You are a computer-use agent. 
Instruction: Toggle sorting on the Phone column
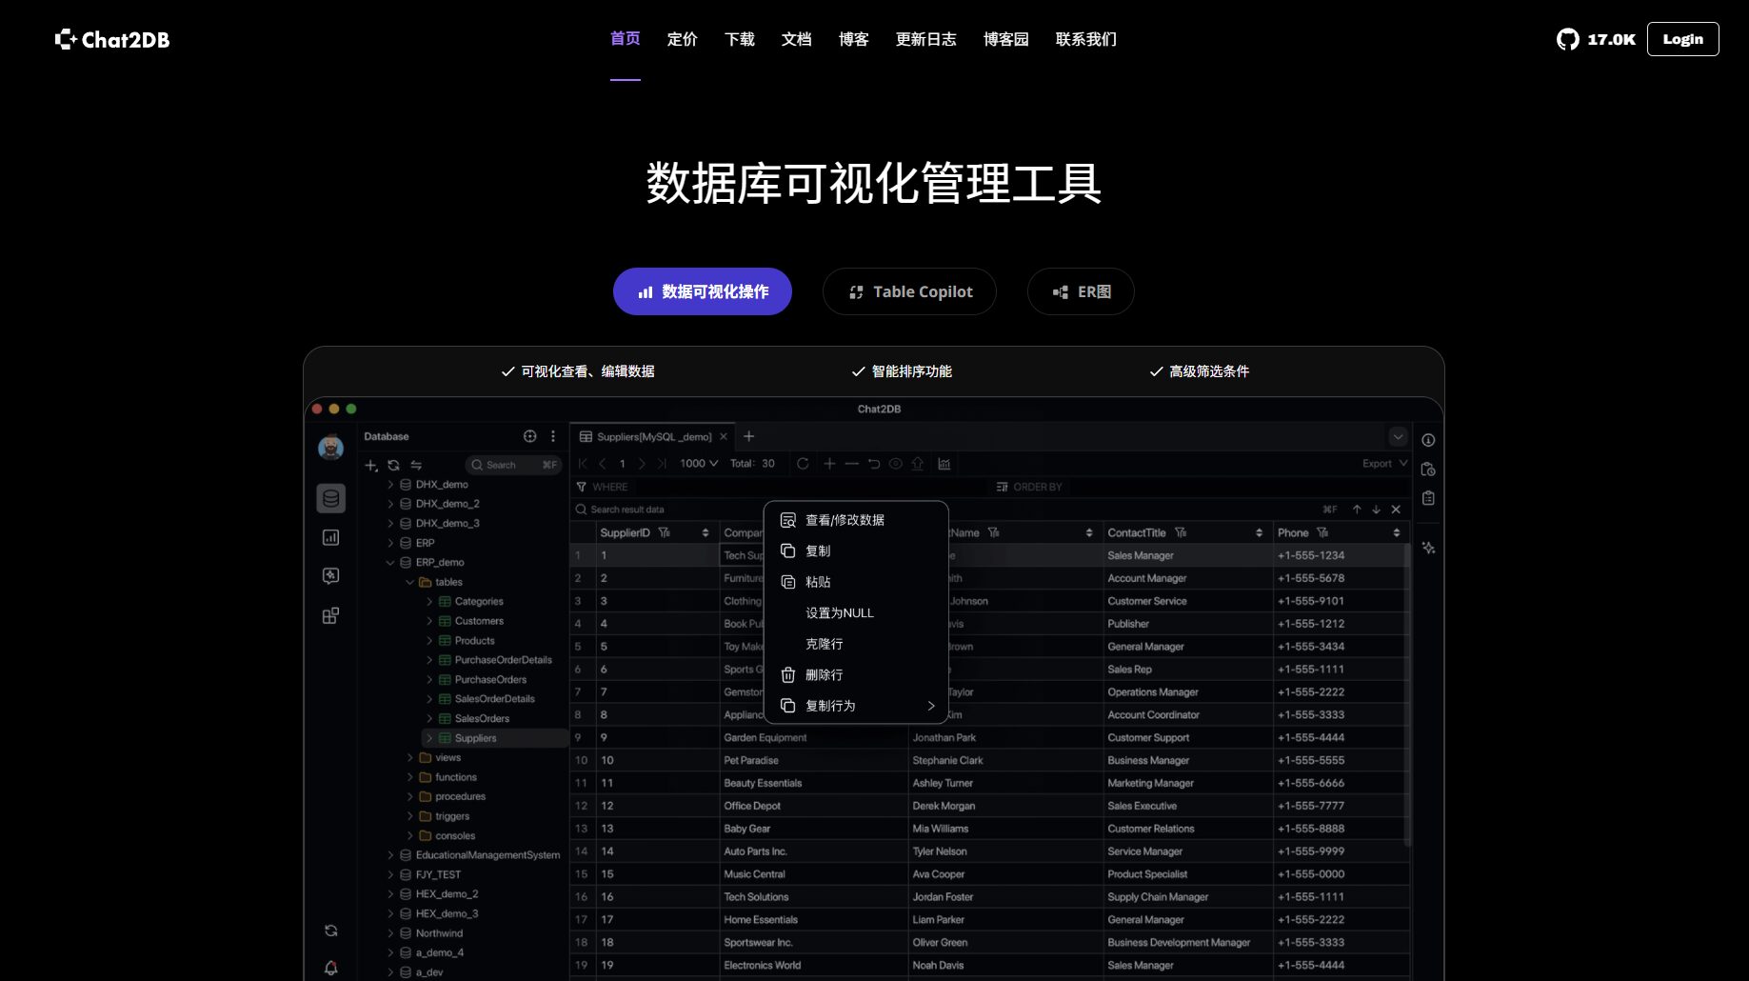(x=1397, y=533)
